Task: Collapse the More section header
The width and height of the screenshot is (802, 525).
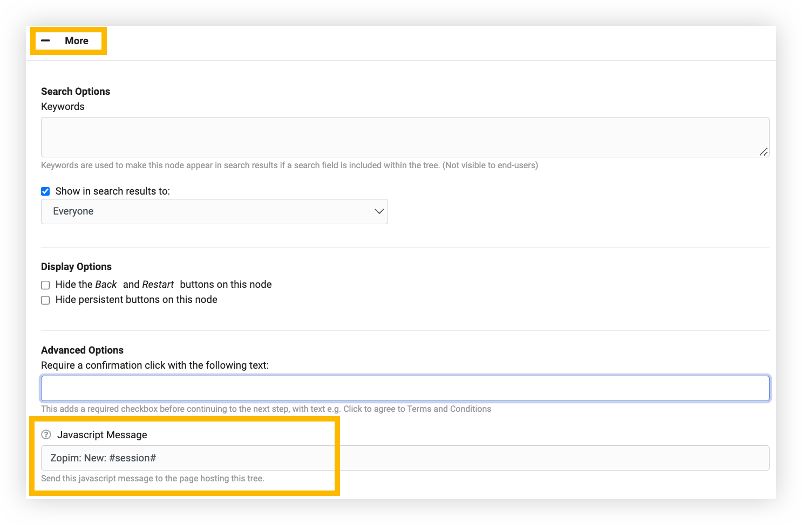Action: pos(76,41)
